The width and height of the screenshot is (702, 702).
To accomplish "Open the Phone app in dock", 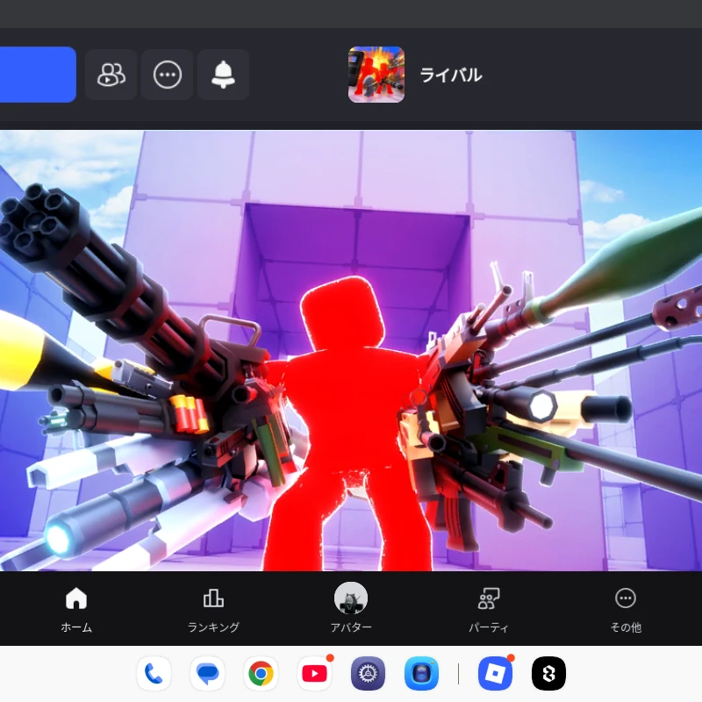I will click(154, 673).
